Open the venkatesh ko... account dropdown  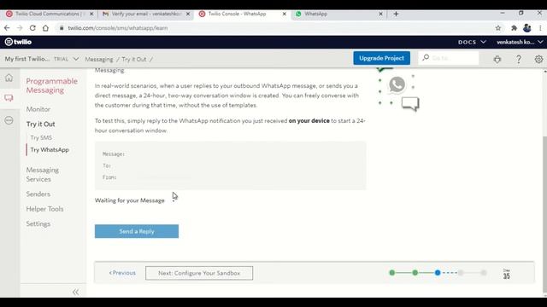tap(520, 42)
